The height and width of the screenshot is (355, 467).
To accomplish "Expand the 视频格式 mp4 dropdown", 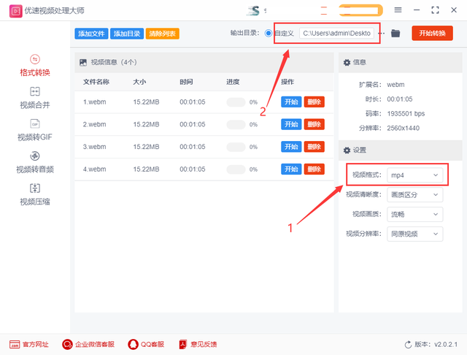I will tap(415, 175).
